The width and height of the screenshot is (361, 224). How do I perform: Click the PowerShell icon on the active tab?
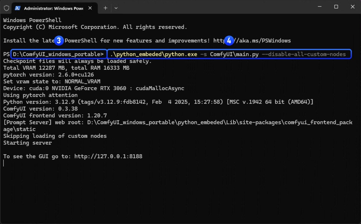(18, 8)
